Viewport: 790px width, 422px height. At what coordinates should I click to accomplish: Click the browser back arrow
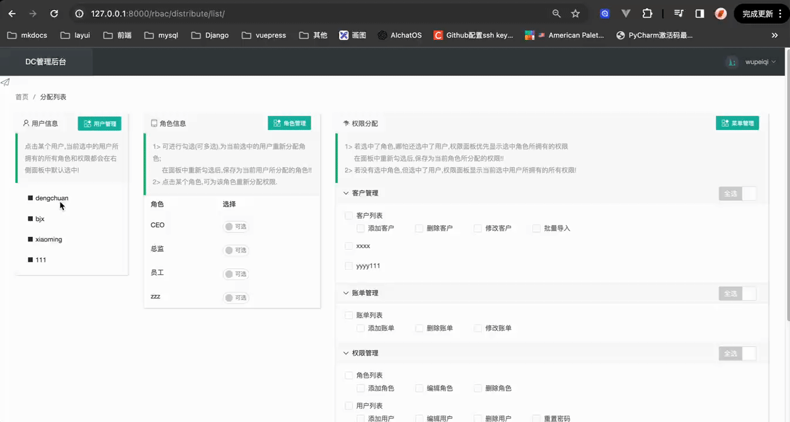point(12,13)
